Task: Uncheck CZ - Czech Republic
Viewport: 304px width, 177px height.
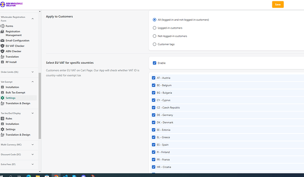Action: pos(154,108)
